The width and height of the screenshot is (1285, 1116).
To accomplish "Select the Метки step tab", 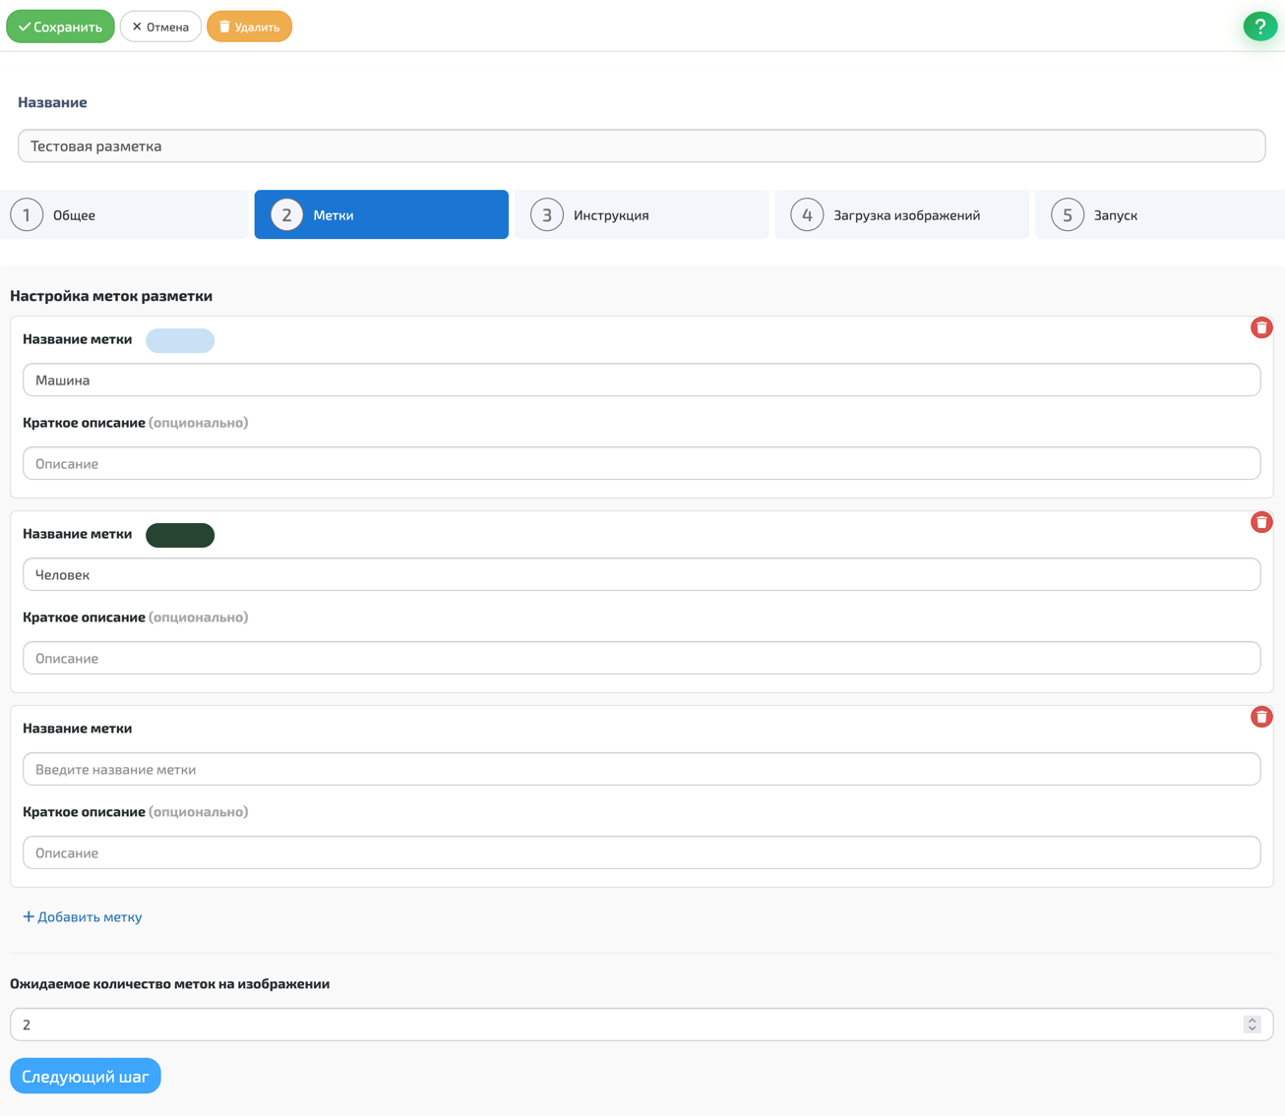I will [381, 214].
